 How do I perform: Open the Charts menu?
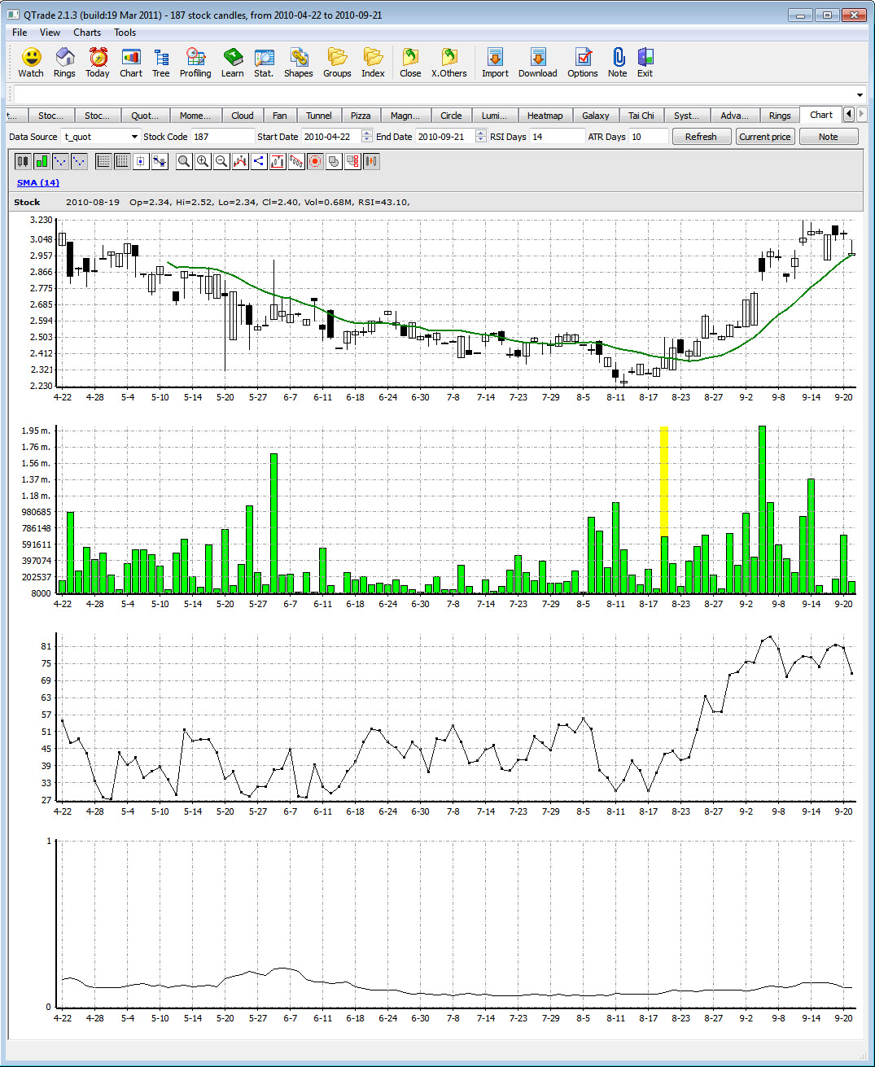(86, 33)
